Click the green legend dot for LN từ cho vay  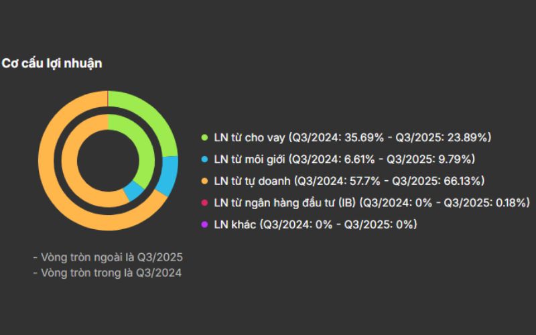tap(206, 138)
